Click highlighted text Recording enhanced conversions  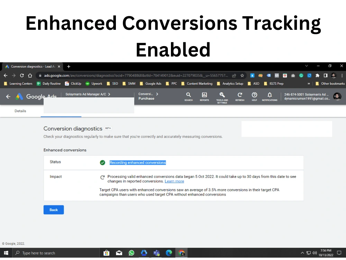coord(138,163)
